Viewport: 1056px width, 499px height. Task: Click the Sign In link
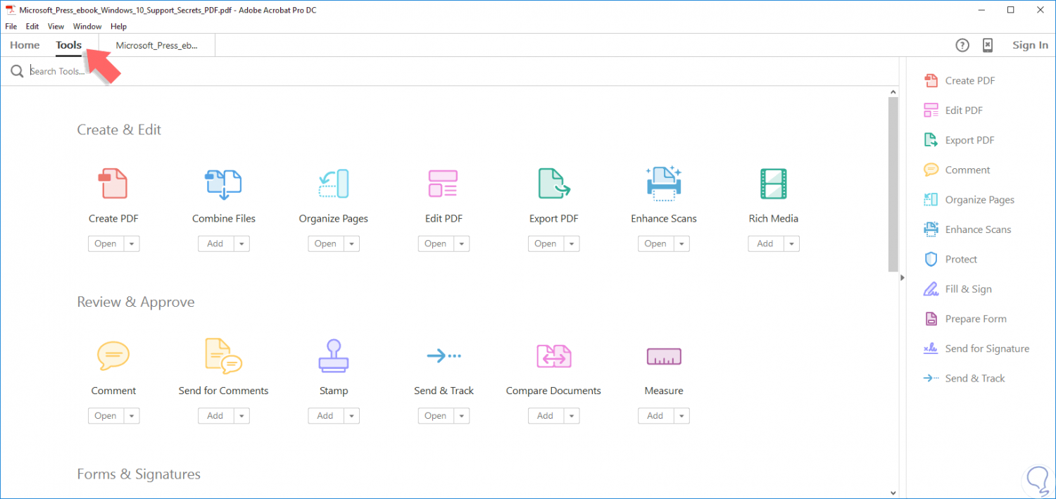(1030, 45)
